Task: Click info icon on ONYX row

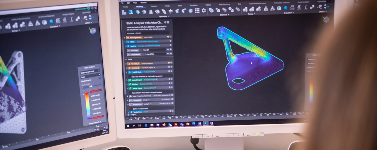Action: pyautogui.click(x=170, y=41)
